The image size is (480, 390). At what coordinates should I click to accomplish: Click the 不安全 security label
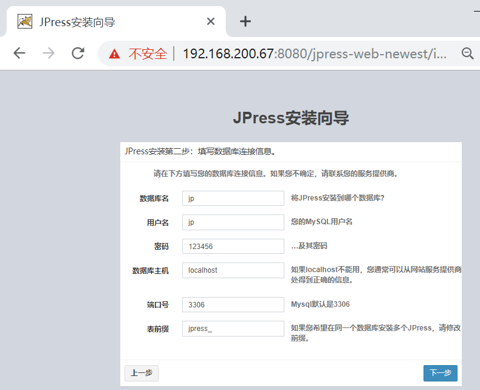[x=148, y=54]
